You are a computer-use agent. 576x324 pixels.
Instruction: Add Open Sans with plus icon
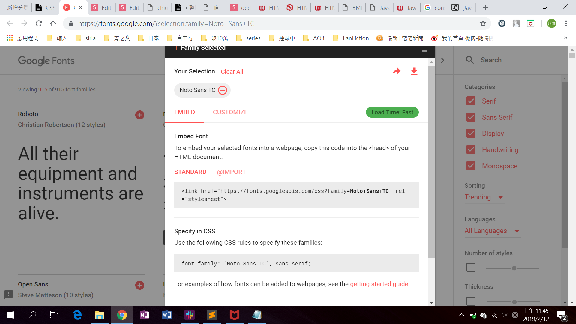tap(139, 285)
